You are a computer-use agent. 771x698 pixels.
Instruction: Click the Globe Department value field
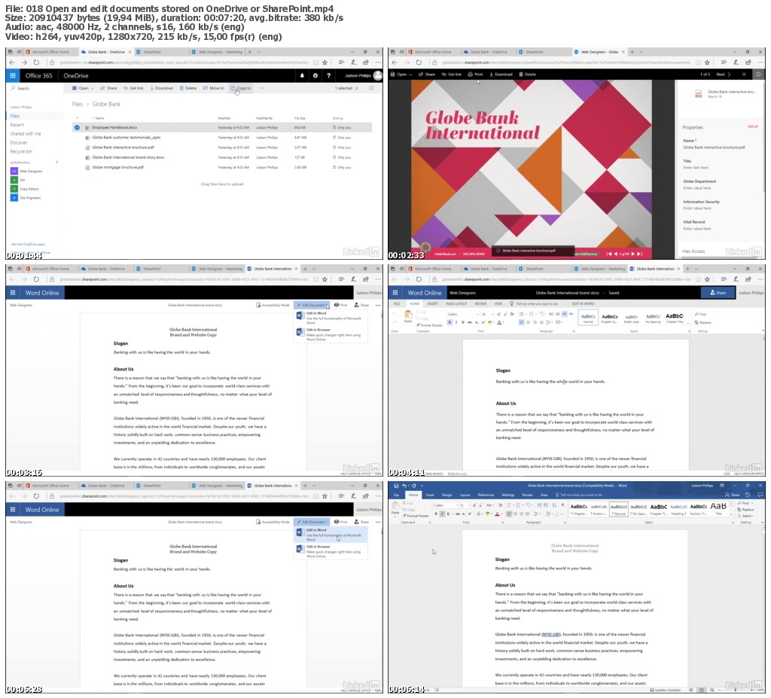tap(696, 188)
